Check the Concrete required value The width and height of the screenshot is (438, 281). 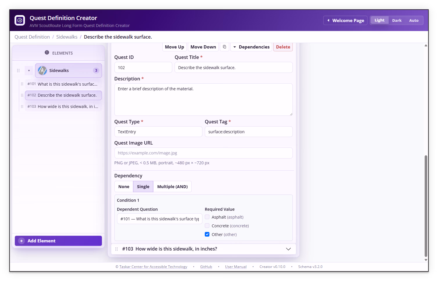tap(207, 226)
